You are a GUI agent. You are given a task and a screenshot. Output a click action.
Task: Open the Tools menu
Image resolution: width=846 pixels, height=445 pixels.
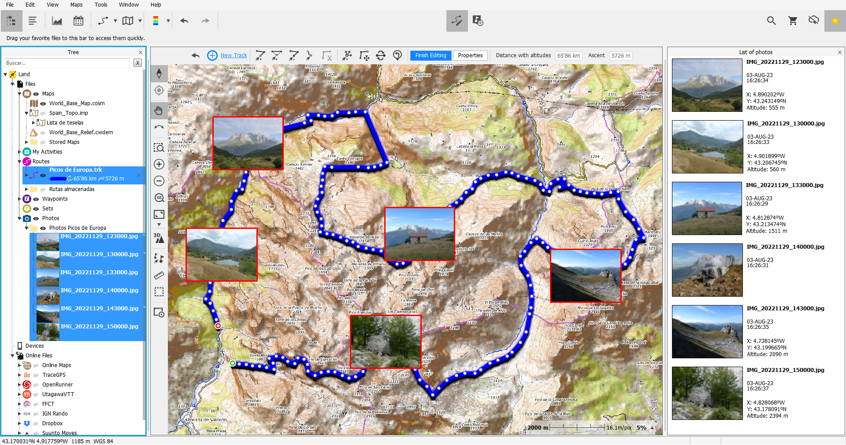point(101,5)
